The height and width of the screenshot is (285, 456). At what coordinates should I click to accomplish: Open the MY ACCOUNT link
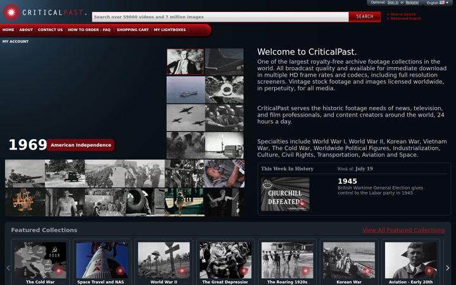(x=15, y=42)
